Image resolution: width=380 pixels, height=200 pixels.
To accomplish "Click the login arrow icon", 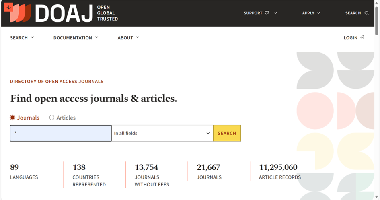I will (x=362, y=37).
